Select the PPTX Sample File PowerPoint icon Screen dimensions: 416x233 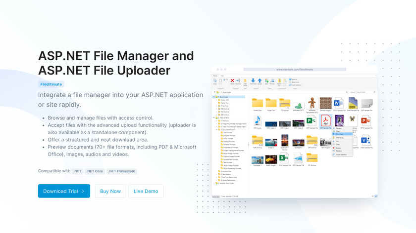click(366, 120)
